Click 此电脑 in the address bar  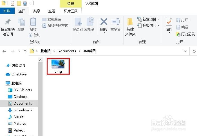[46, 51]
